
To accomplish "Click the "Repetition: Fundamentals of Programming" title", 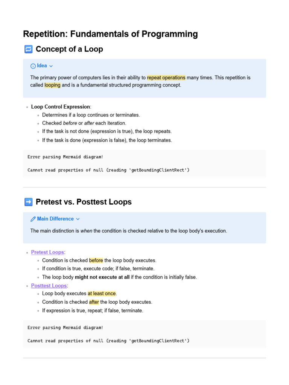I will (x=110, y=34).
